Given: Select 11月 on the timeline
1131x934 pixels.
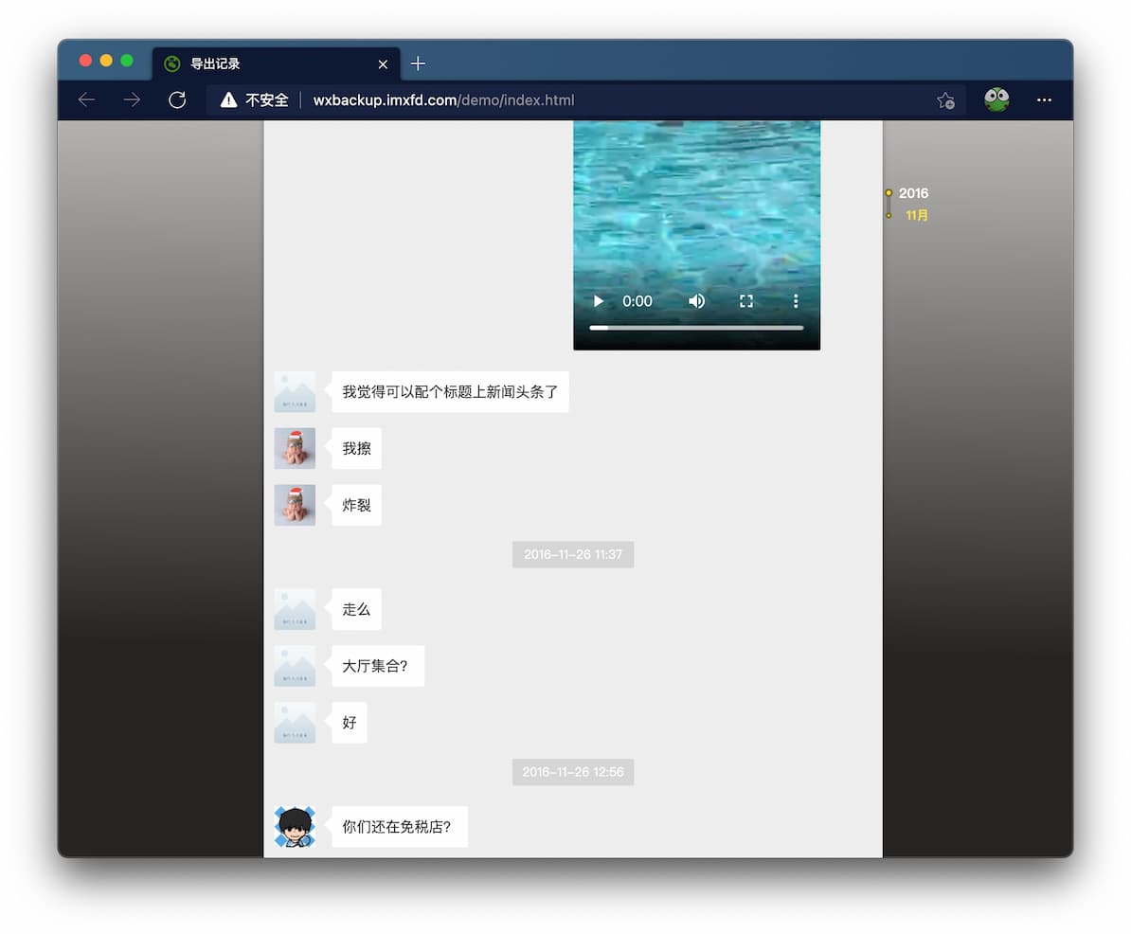Looking at the screenshot, I should click(916, 216).
